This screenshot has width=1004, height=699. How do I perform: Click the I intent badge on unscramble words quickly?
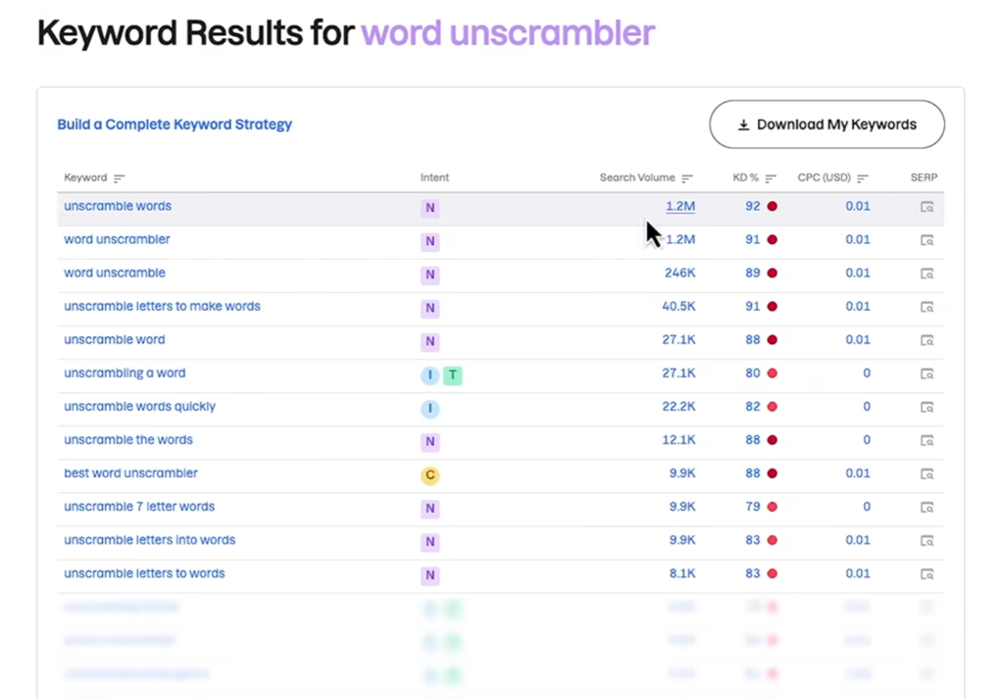430,409
